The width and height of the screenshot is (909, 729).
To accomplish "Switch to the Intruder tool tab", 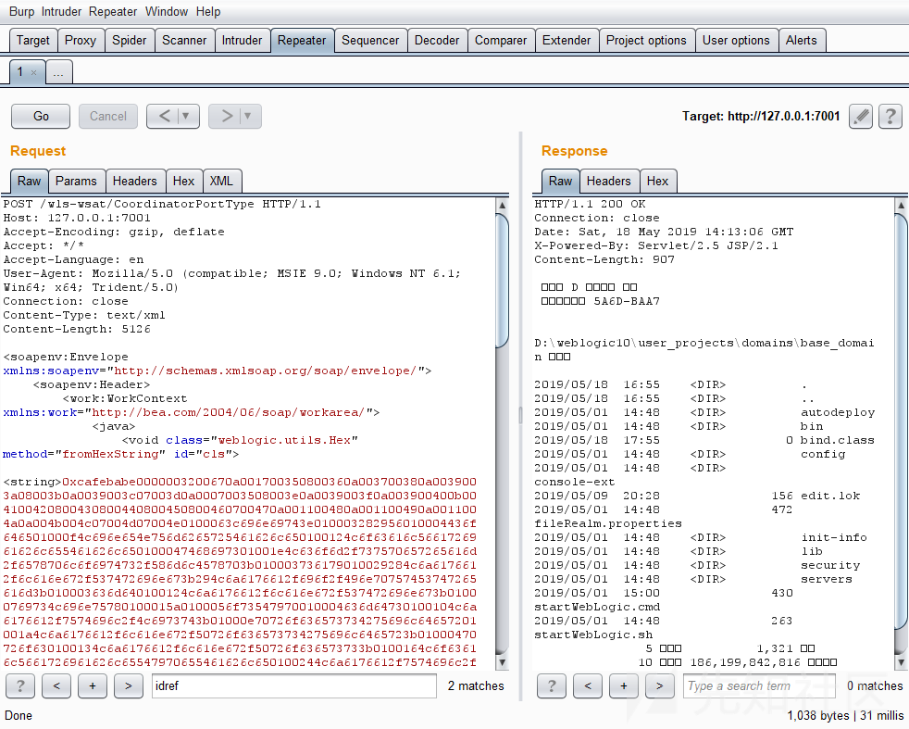I will tap(242, 41).
